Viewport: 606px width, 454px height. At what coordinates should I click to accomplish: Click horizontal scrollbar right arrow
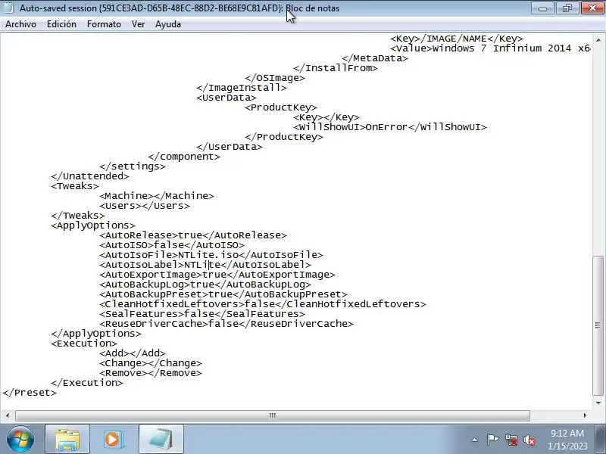(585, 415)
